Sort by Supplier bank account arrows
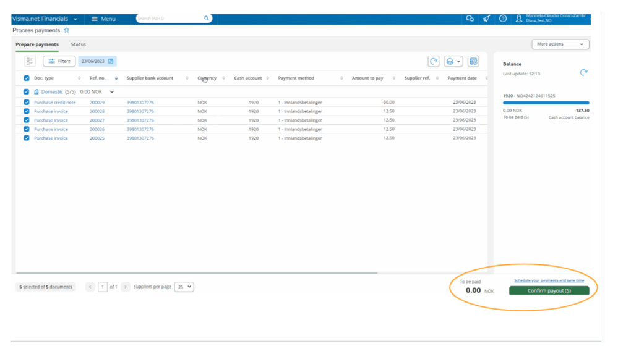618x354 pixels. (x=187, y=78)
